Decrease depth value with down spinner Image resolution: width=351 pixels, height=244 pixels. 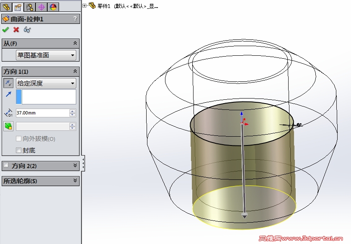click(72, 115)
